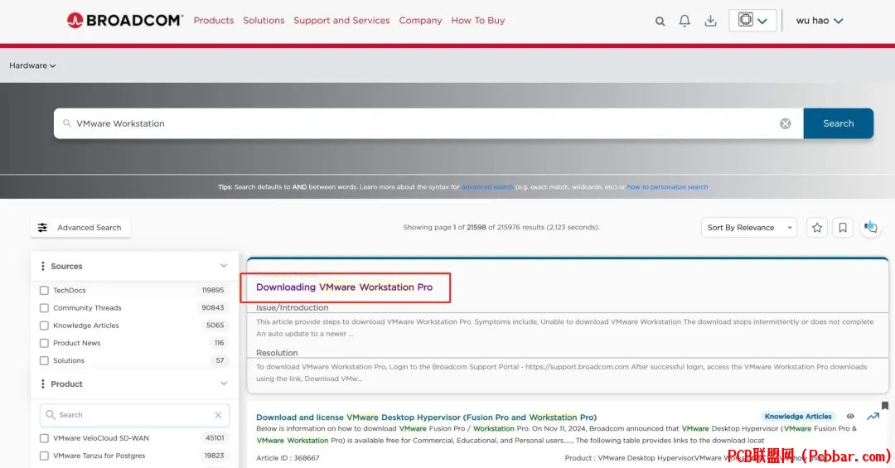
Task: Clear the Product filter search box
Action: [218, 415]
